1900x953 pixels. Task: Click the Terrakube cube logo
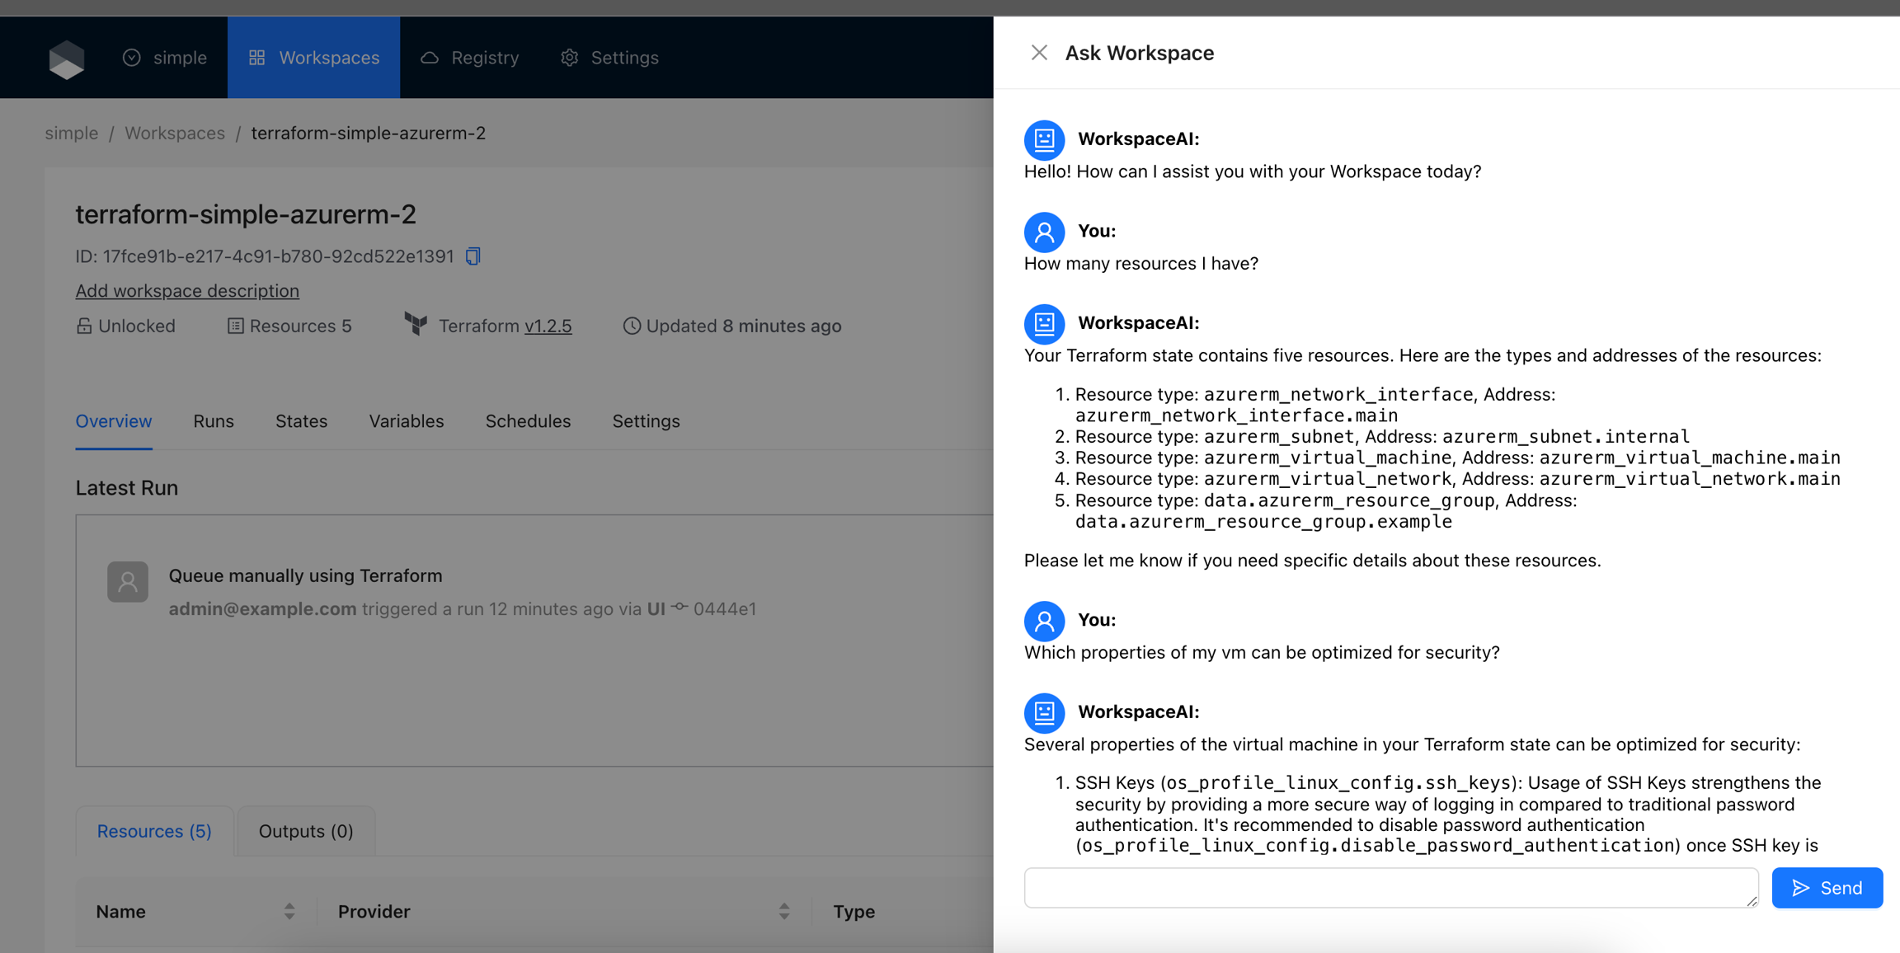click(67, 59)
